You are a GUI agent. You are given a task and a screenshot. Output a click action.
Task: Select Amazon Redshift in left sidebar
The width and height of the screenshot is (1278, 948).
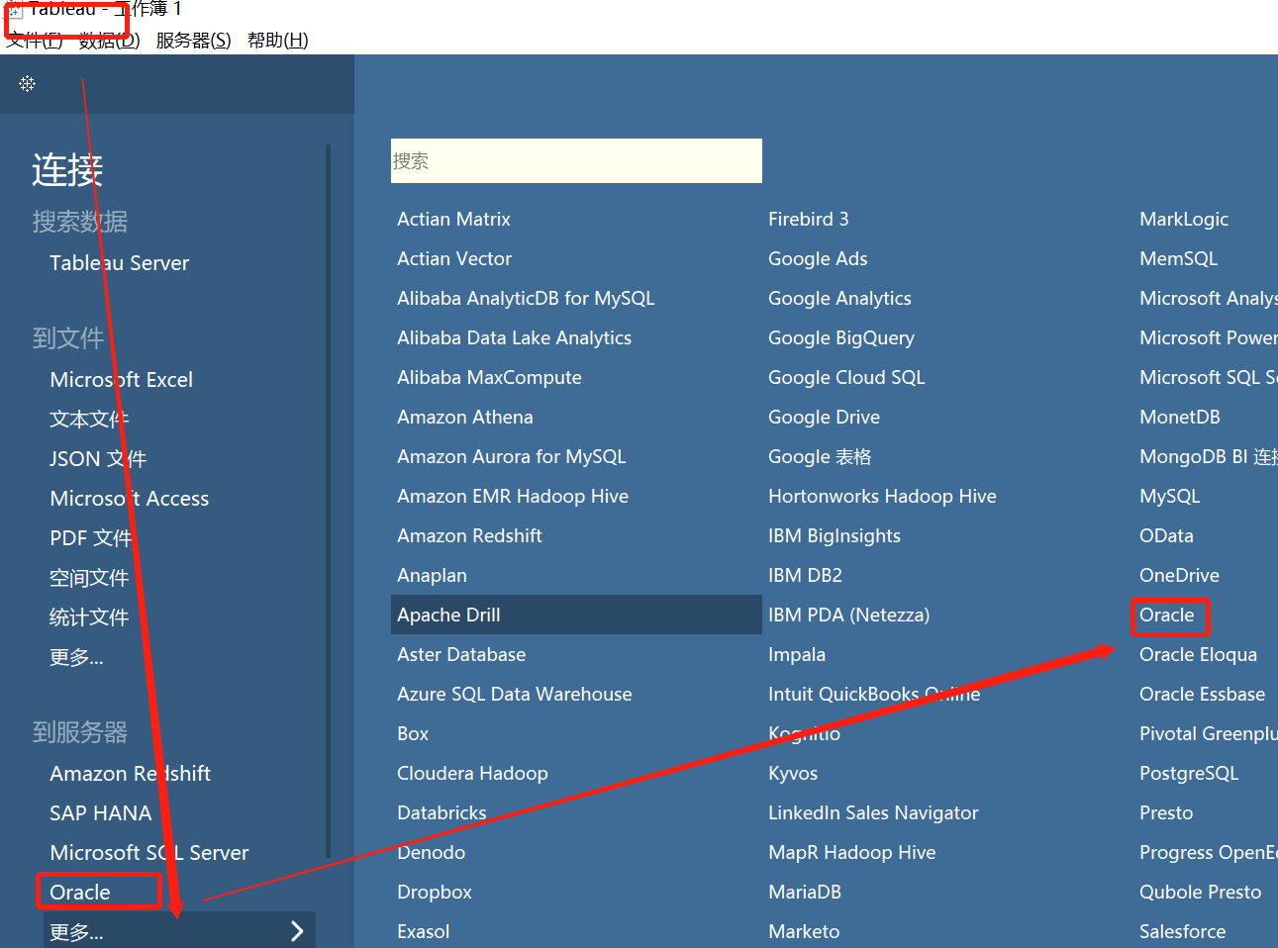pos(131,774)
